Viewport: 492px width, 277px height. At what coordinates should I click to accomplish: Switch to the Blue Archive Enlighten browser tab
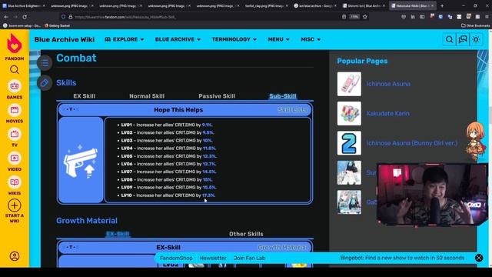24,5
